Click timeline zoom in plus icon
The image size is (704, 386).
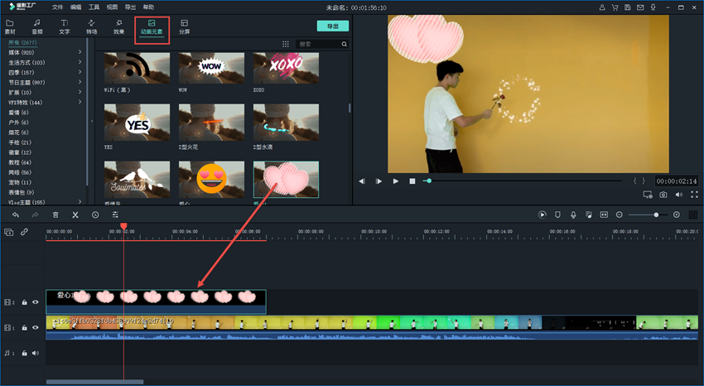pyautogui.click(x=677, y=215)
